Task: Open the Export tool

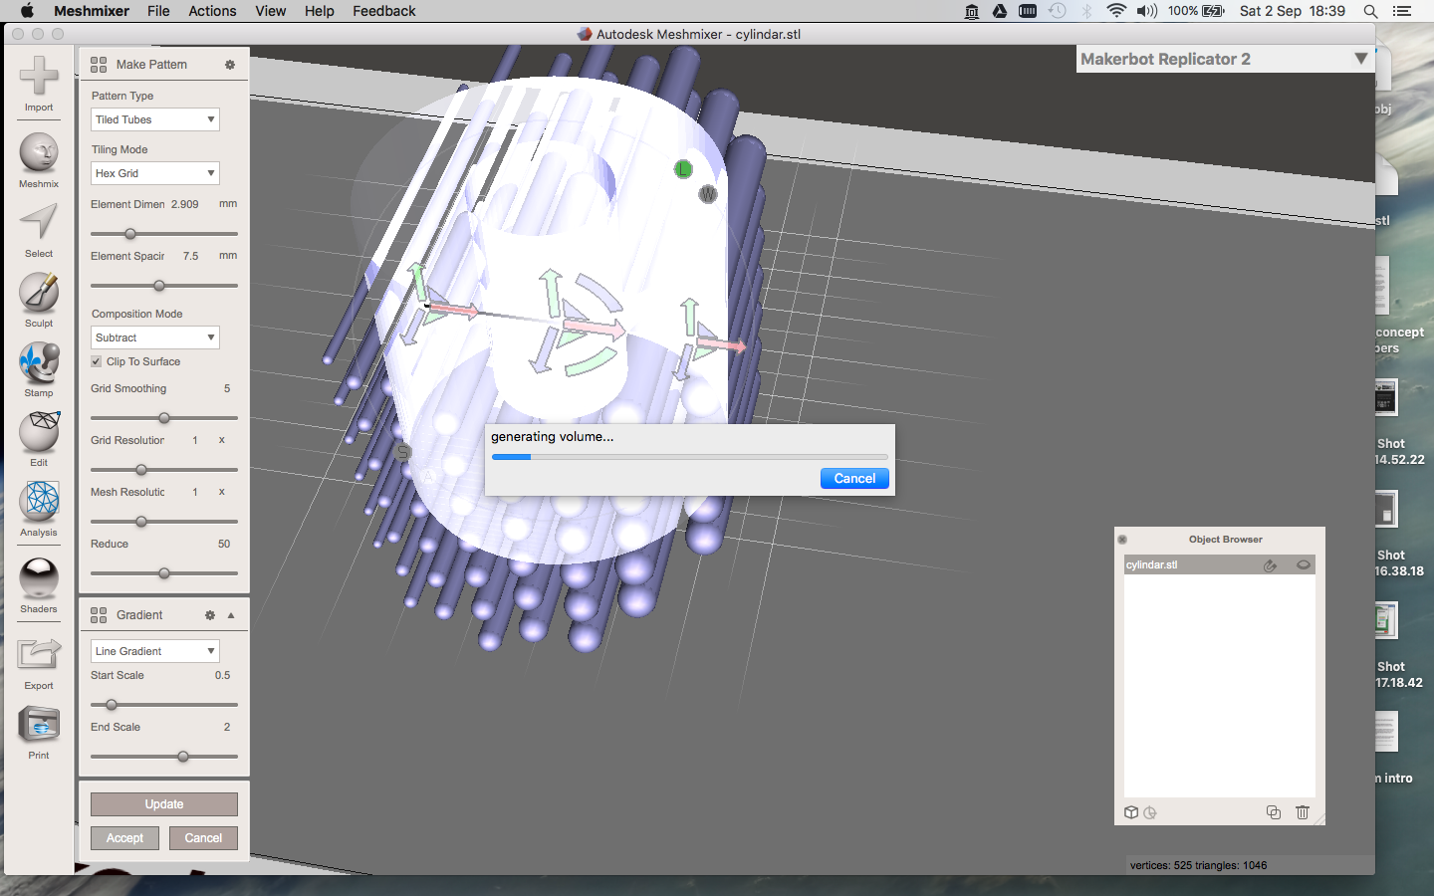Action: (x=39, y=662)
